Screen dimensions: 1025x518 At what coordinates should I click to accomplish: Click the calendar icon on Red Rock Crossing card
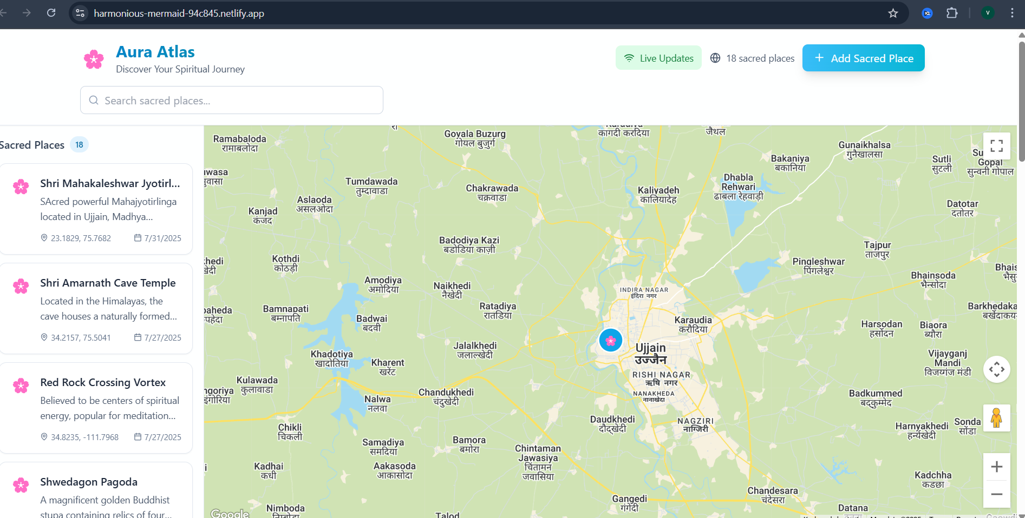click(138, 437)
